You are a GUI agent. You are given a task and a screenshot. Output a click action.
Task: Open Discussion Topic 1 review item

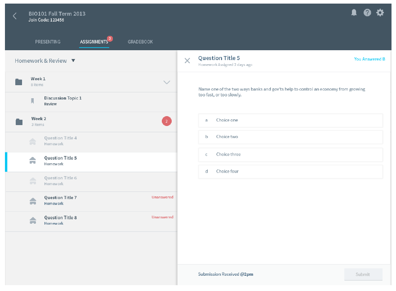[x=91, y=102]
